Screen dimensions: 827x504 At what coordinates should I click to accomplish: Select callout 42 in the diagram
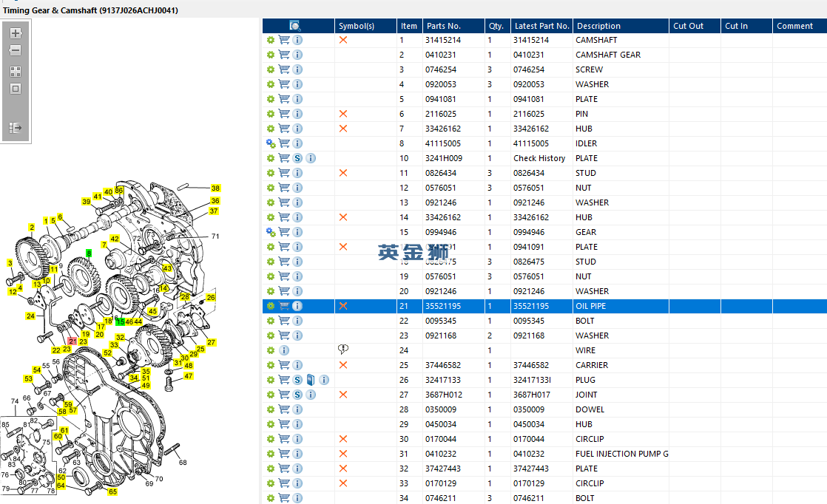point(115,239)
